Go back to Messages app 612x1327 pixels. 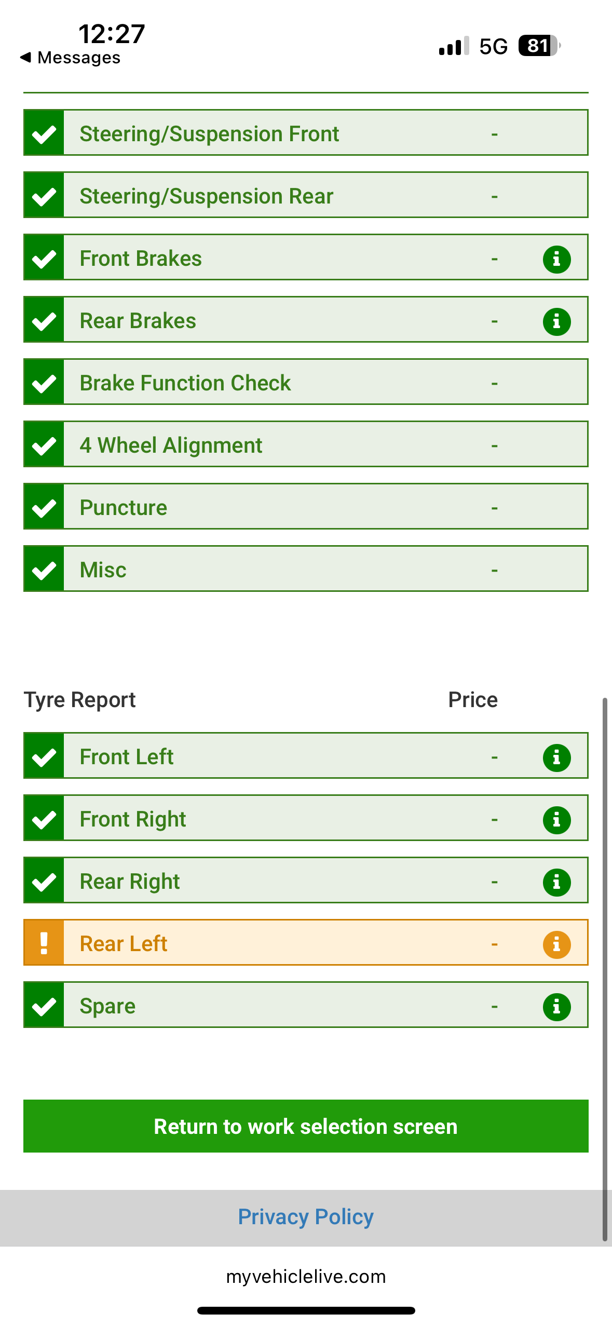[70, 57]
